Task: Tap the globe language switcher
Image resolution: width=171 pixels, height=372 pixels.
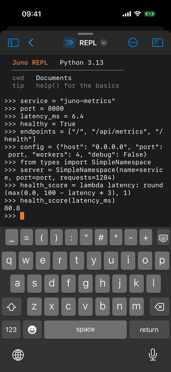Action: click(18, 355)
